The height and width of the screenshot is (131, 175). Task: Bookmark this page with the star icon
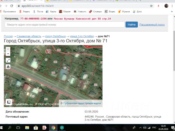pos(151,6)
